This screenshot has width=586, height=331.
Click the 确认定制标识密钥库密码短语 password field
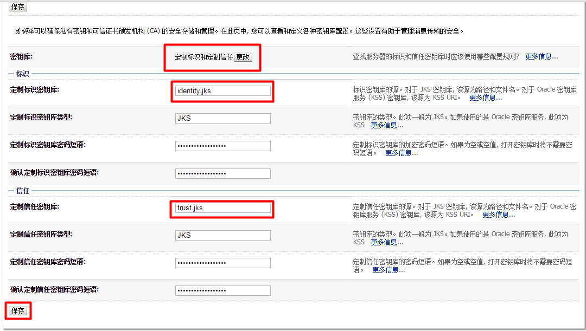coord(223,173)
